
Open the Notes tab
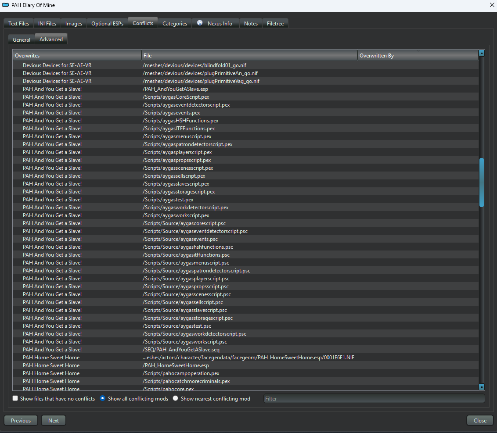click(x=251, y=23)
